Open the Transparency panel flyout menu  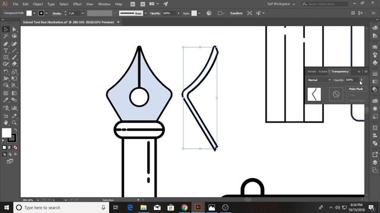coord(366,72)
